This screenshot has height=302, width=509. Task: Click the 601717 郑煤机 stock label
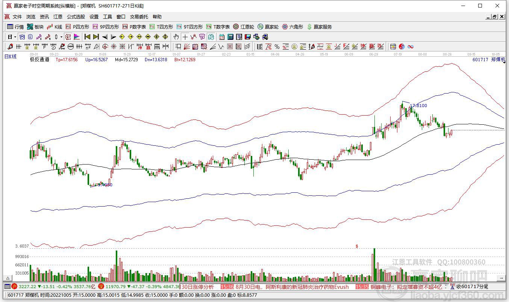(489, 60)
